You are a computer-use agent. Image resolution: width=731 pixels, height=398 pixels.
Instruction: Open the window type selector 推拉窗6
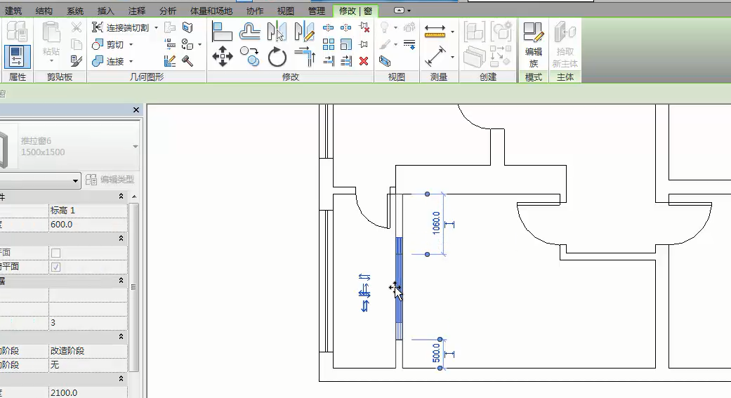[70, 147]
